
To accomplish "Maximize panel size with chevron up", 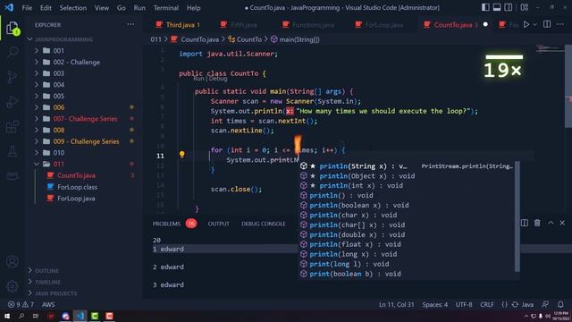I will (x=551, y=223).
